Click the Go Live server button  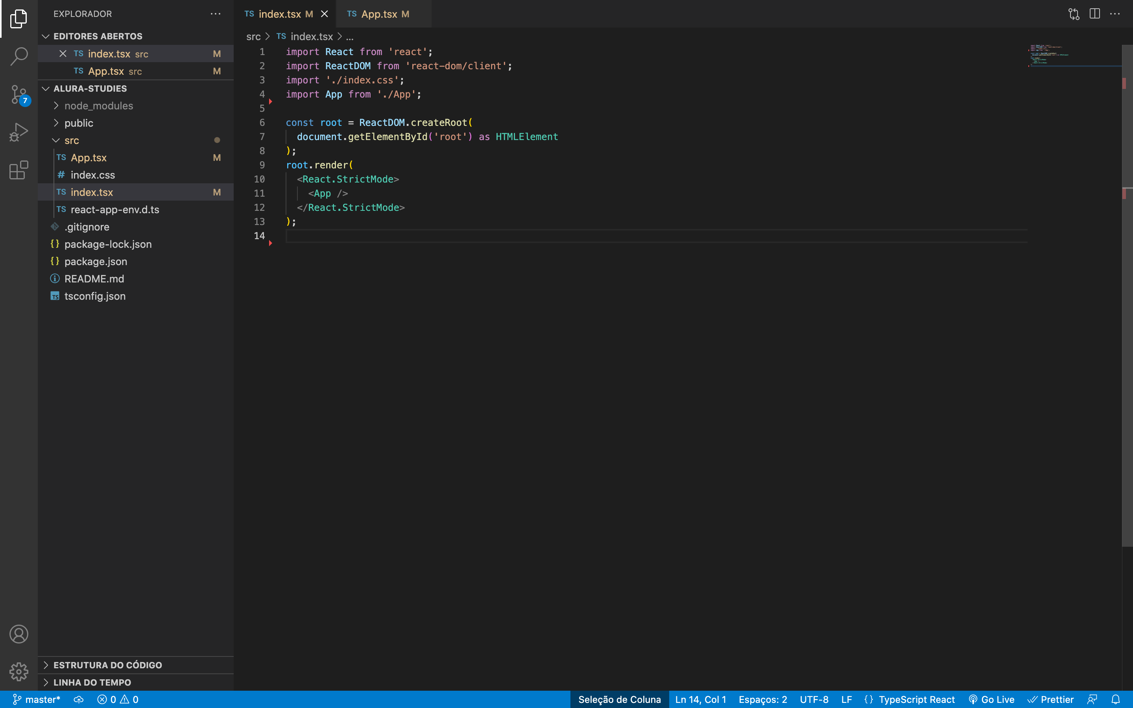pyautogui.click(x=992, y=700)
